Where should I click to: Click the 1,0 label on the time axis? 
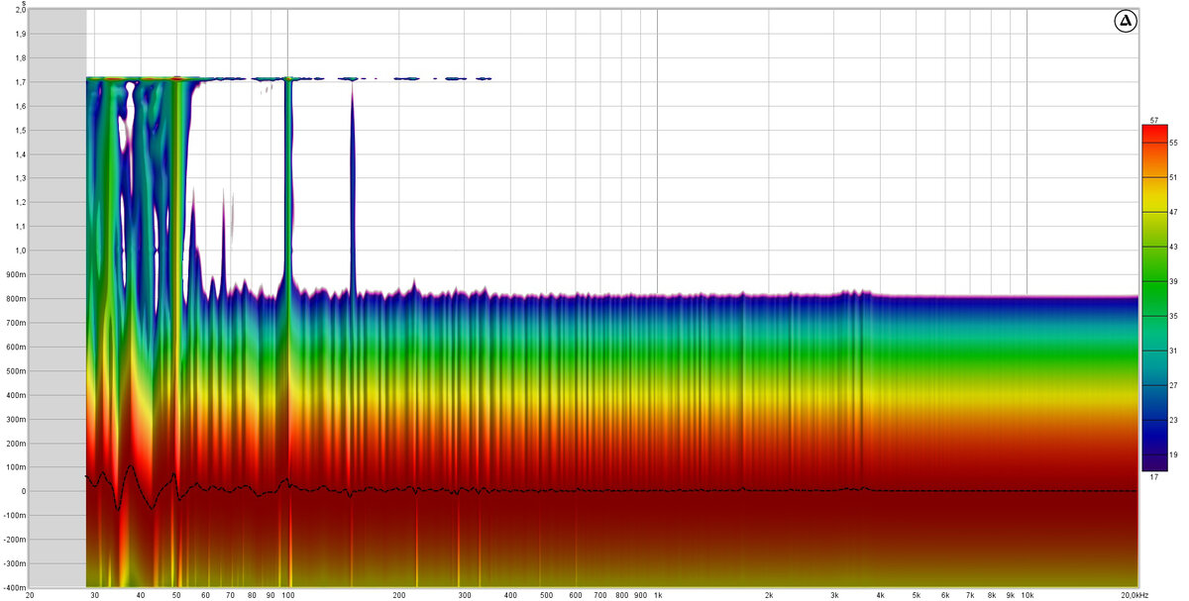tap(20, 250)
